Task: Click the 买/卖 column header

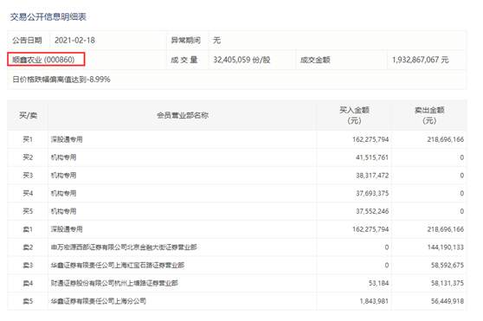Action: (x=28, y=115)
